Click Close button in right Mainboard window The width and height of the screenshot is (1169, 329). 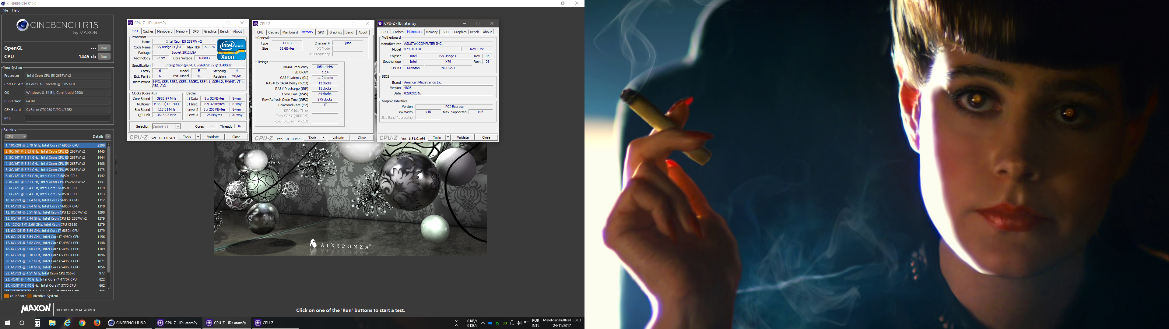click(486, 137)
